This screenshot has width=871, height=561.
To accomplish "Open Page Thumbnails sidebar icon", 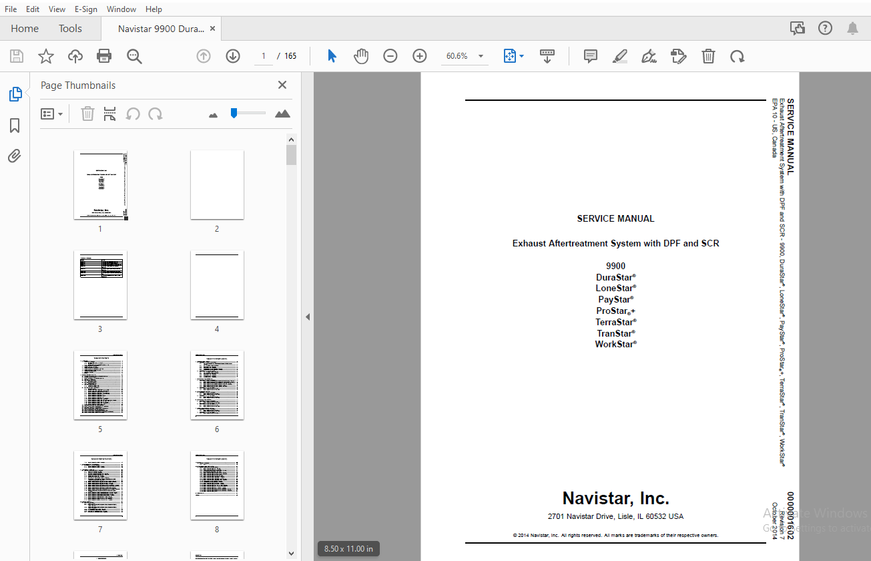I will (15, 94).
